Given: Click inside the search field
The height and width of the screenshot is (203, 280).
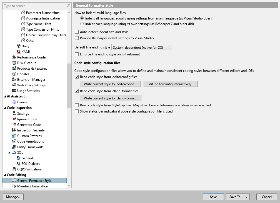Looking at the screenshot, I should 33,6.
